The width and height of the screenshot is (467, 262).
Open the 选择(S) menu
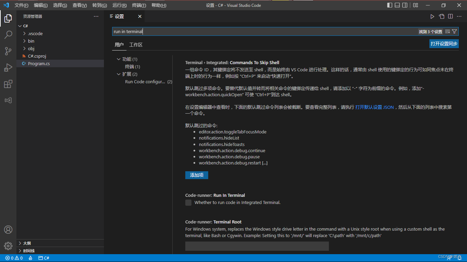(60, 5)
